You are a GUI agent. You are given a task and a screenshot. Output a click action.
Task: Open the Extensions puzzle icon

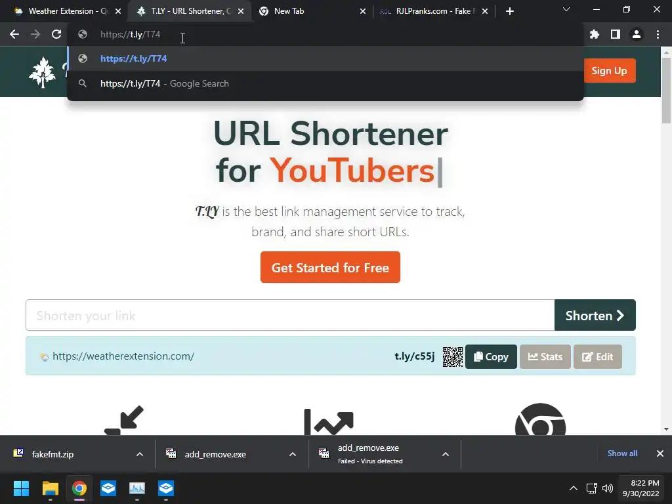point(595,34)
